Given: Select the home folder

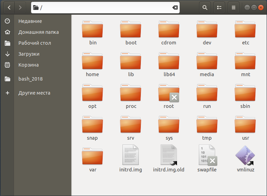Looking at the screenshot, I should [x=92, y=61].
